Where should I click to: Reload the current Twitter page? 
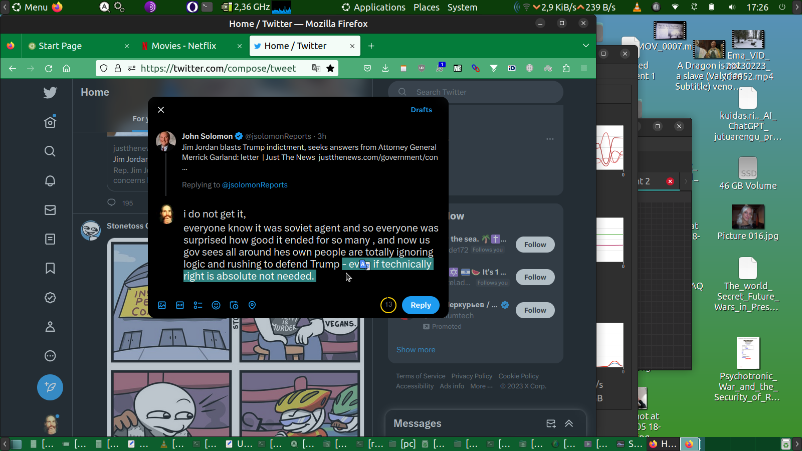tap(49, 68)
